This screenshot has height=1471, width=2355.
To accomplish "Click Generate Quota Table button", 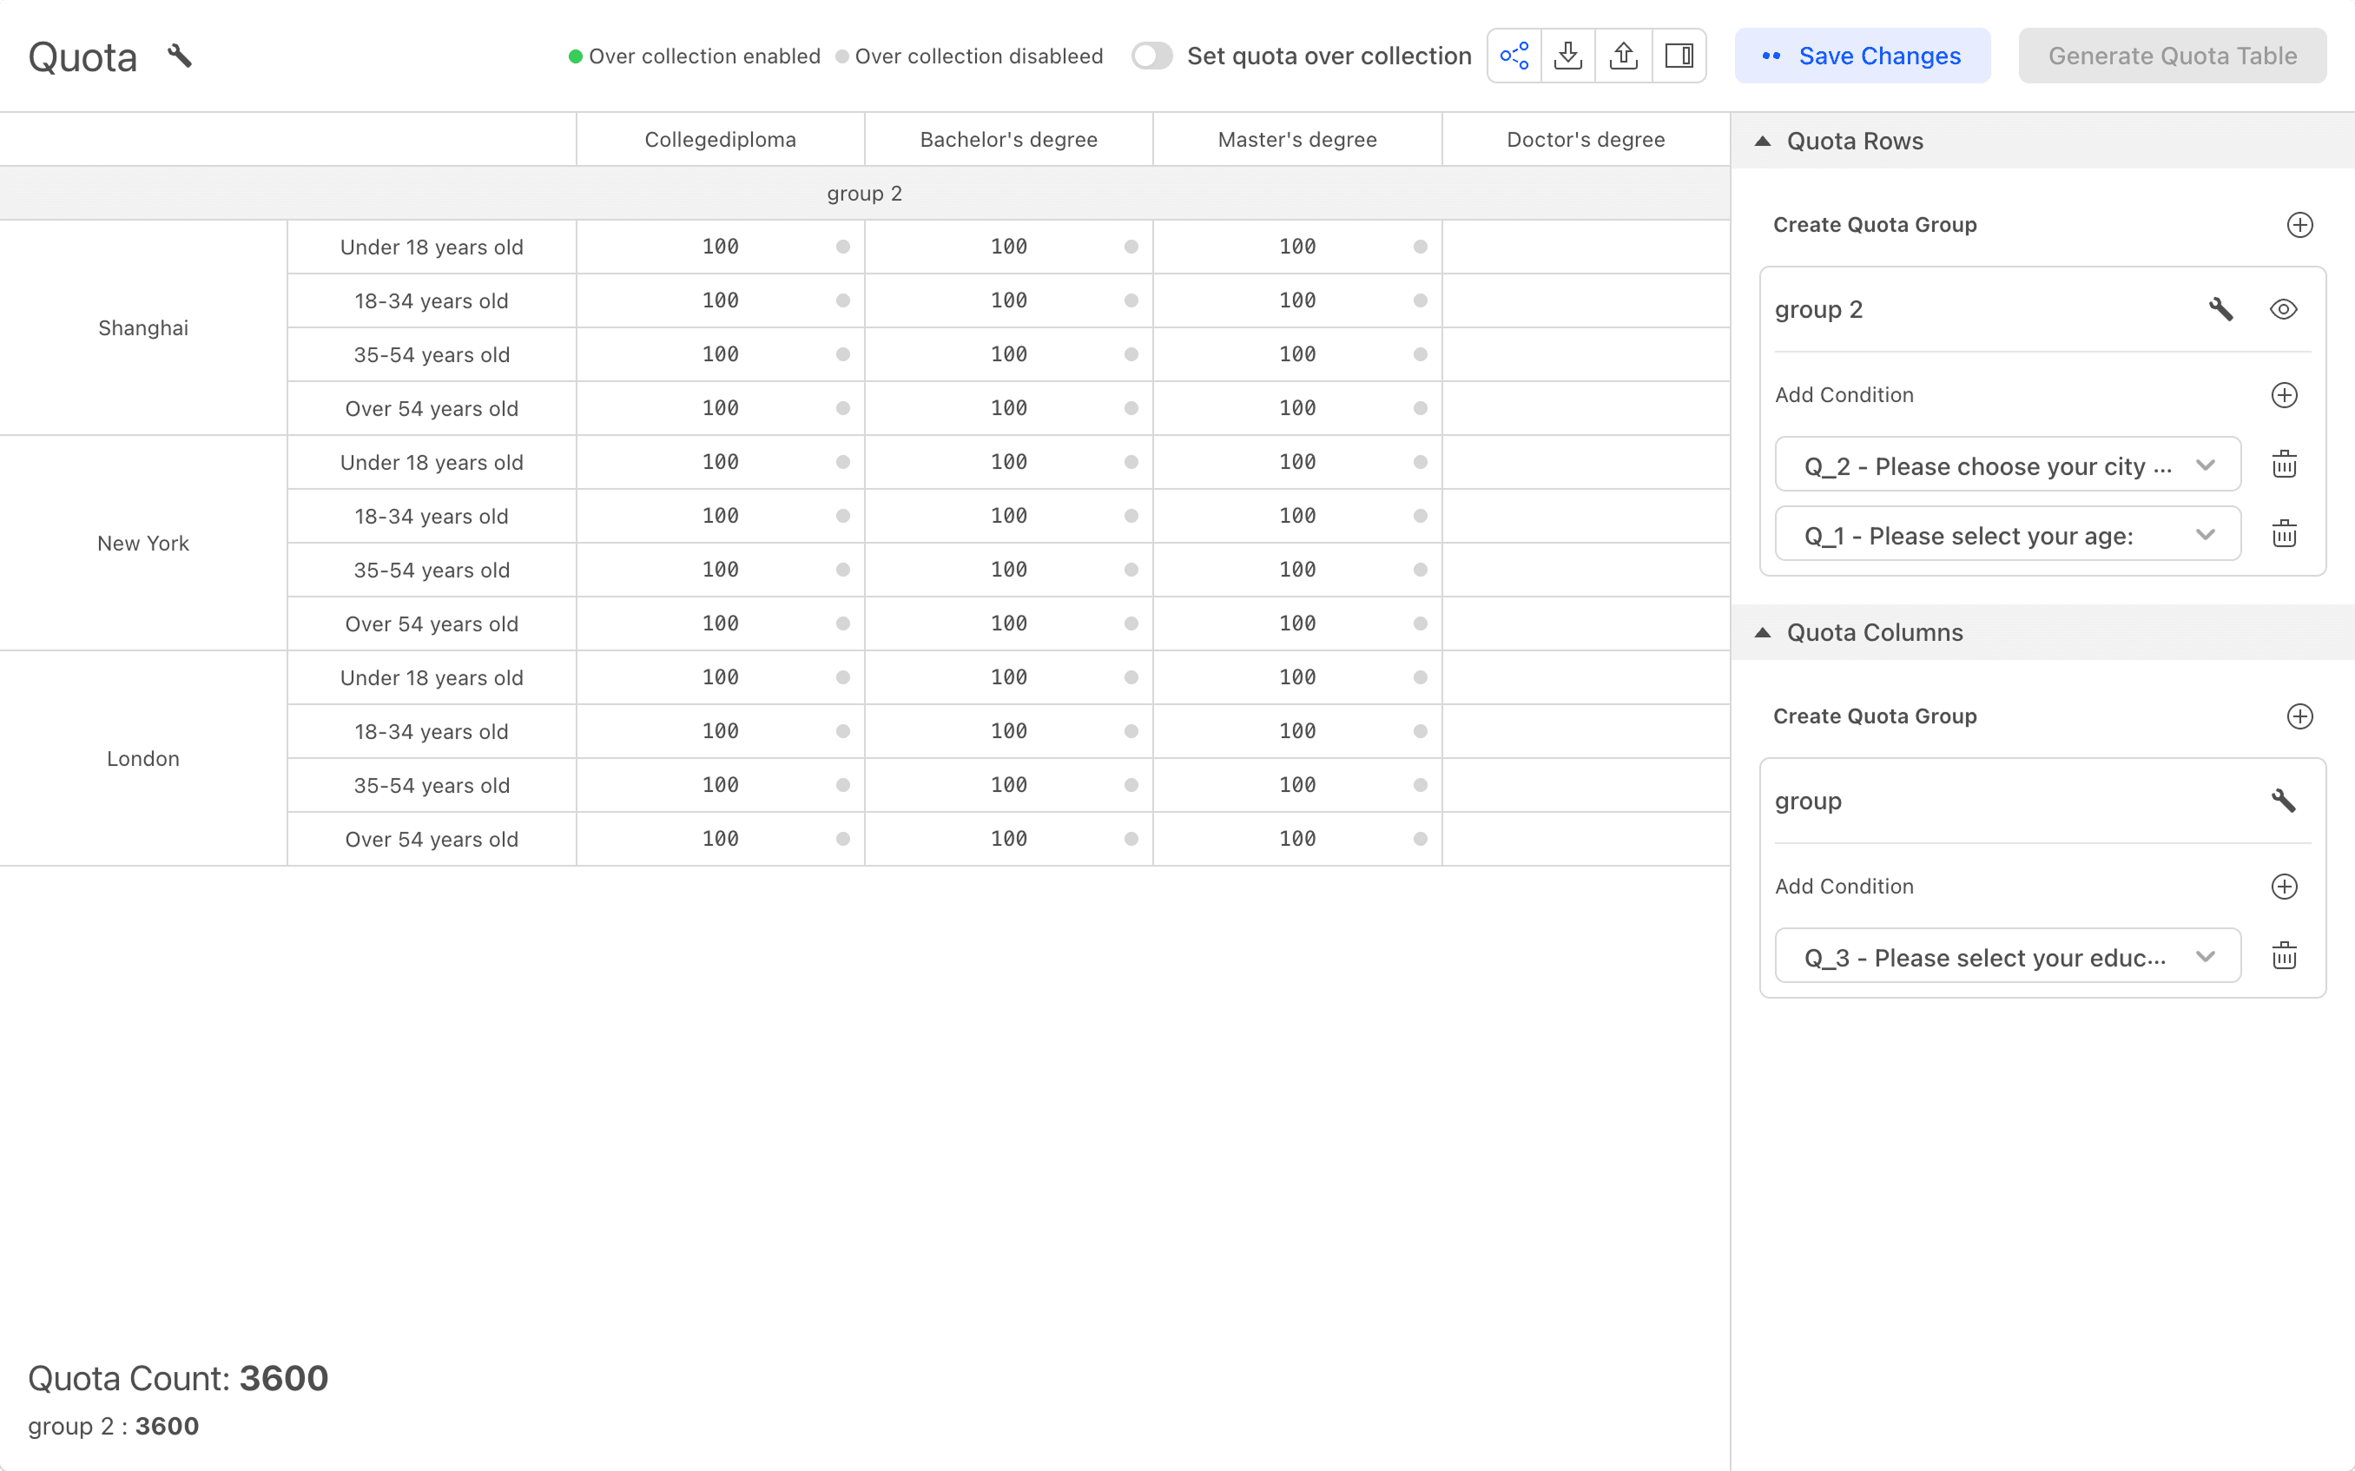I will coord(2171,56).
